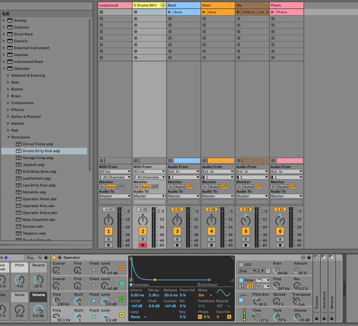Arm the Loopcloud track for recording

[x=108, y=245]
